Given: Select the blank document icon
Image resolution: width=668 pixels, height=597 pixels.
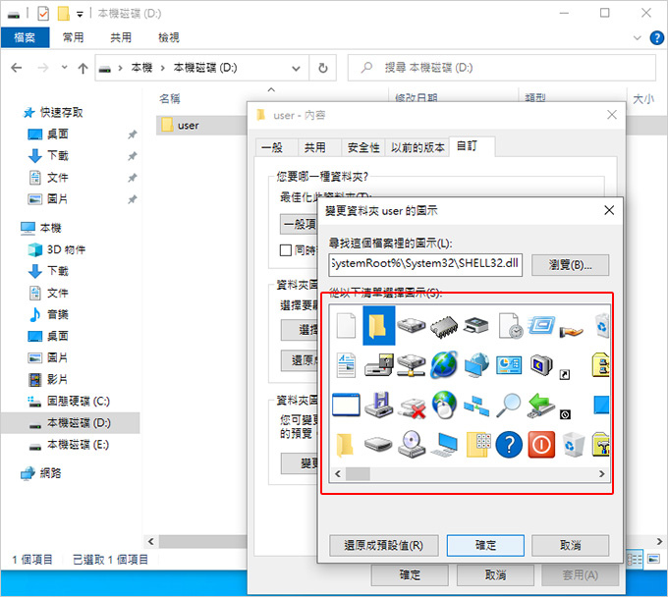Looking at the screenshot, I should click(x=346, y=325).
